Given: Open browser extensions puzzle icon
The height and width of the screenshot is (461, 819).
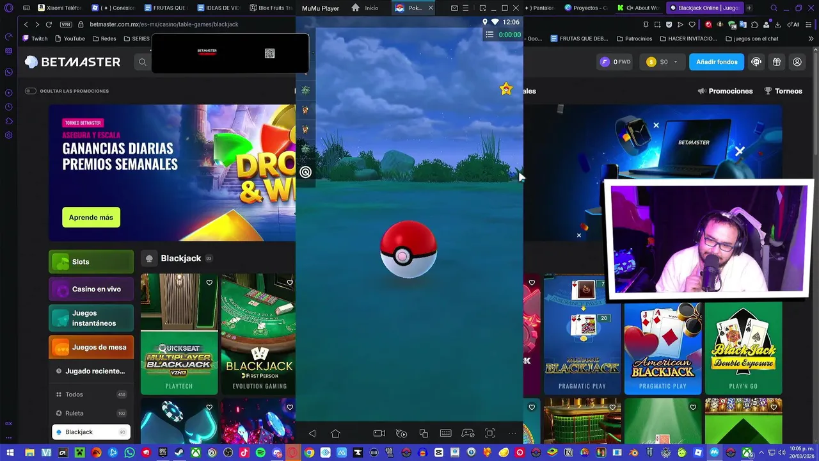Looking at the screenshot, I should click(755, 24).
